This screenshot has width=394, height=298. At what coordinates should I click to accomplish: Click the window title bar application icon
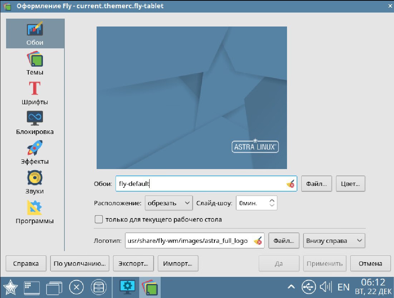[8, 6]
